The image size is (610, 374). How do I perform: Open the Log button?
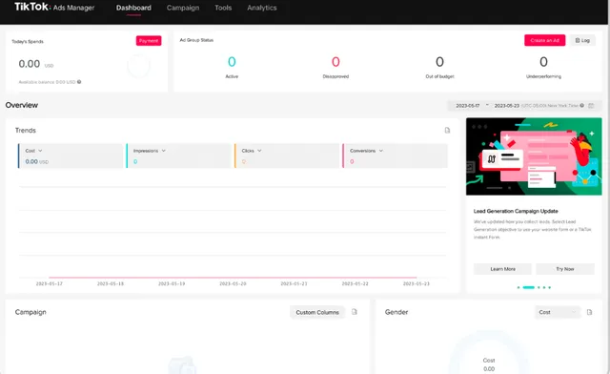pyautogui.click(x=582, y=40)
